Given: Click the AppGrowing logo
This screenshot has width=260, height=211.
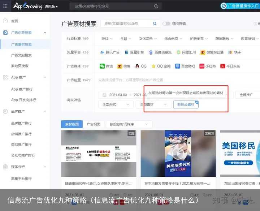Looking at the screenshot, I should [x=28, y=6].
